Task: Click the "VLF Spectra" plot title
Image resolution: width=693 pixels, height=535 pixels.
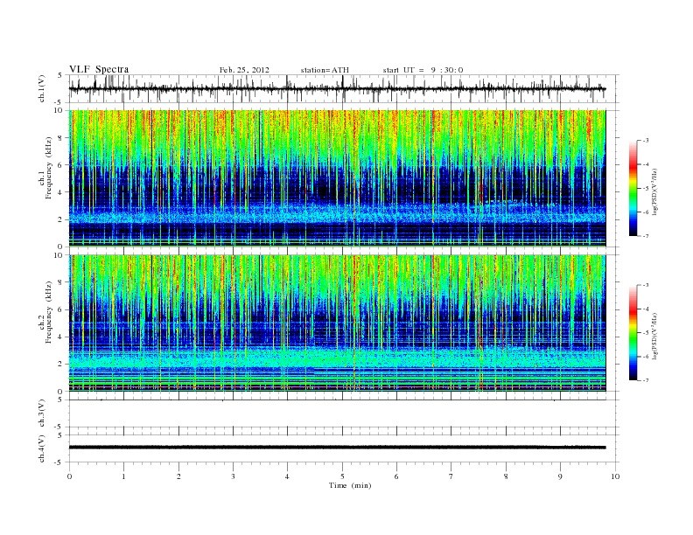Action: point(99,69)
